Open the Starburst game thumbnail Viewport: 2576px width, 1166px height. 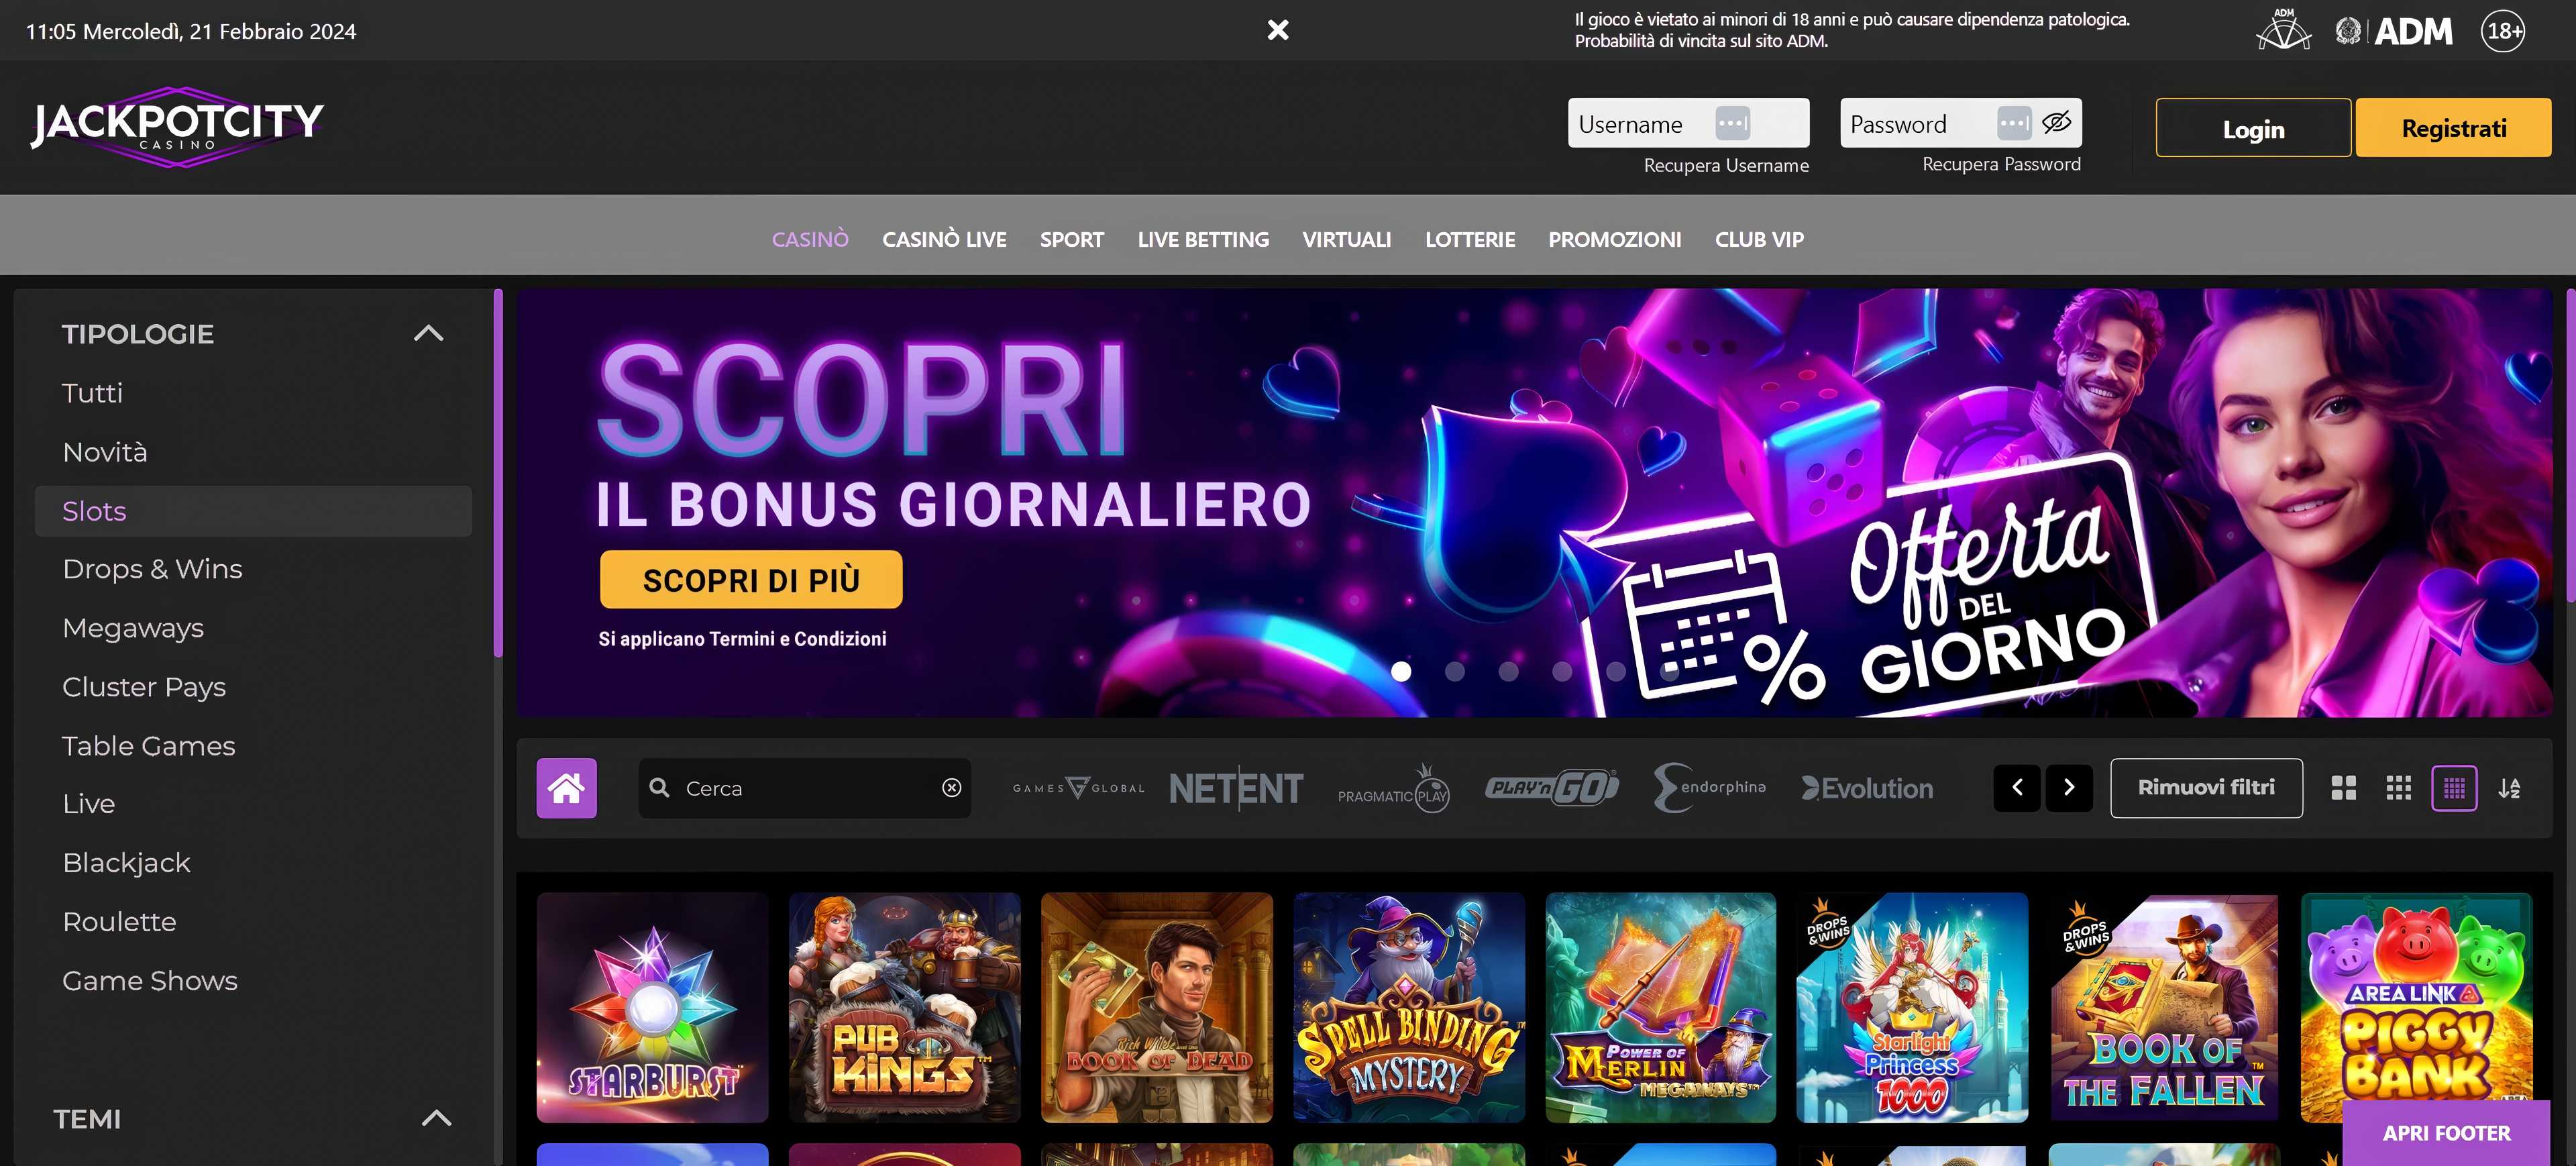[652, 1007]
